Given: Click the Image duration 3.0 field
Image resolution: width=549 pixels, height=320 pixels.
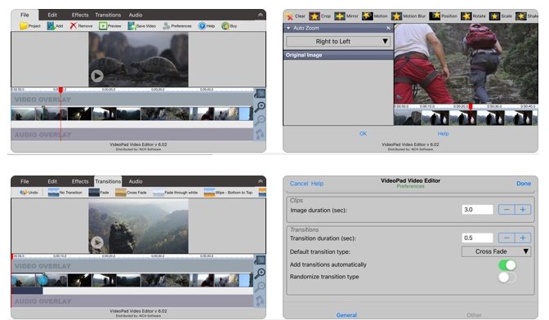Looking at the screenshot, I should [x=477, y=210].
